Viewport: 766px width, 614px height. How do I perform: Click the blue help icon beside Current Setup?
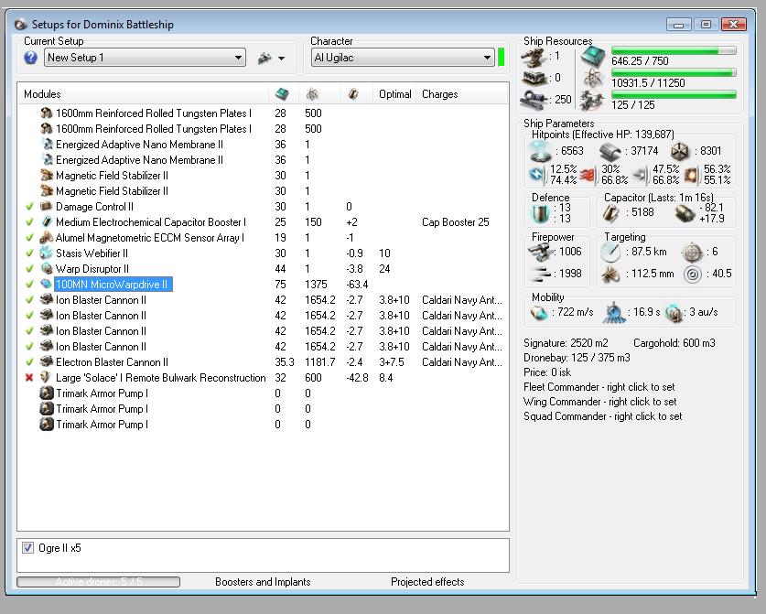click(x=30, y=58)
